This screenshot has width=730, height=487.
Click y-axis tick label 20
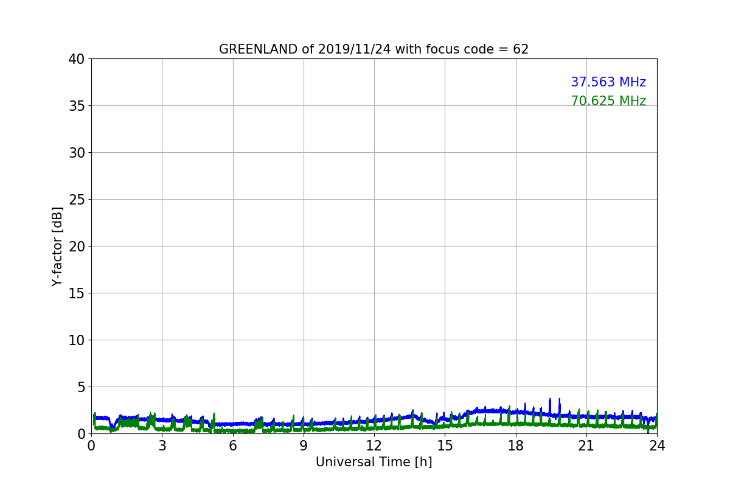pos(76,247)
